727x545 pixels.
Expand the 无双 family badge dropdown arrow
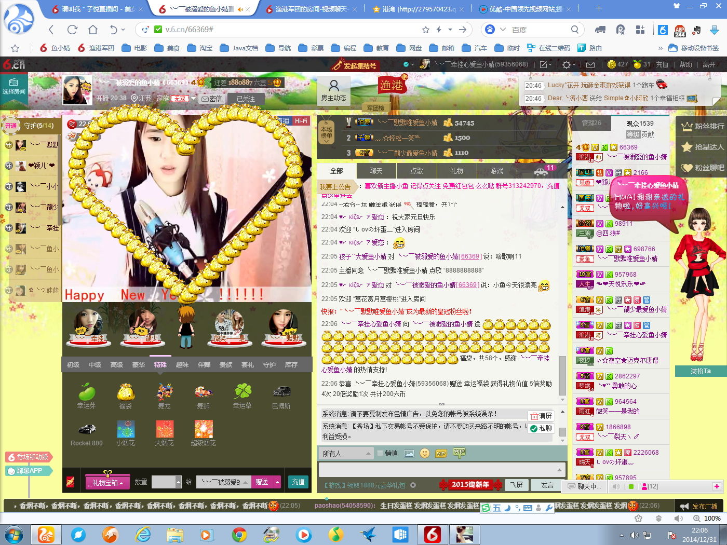click(x=193, y=99)
